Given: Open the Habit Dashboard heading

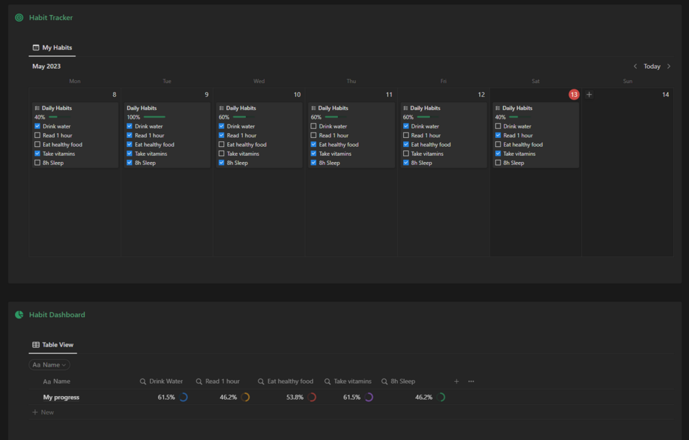Looking at the screenshot, I should (57, 314).
